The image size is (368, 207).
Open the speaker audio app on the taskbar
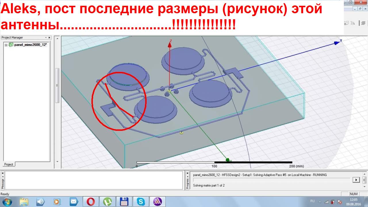pos(41,202)
